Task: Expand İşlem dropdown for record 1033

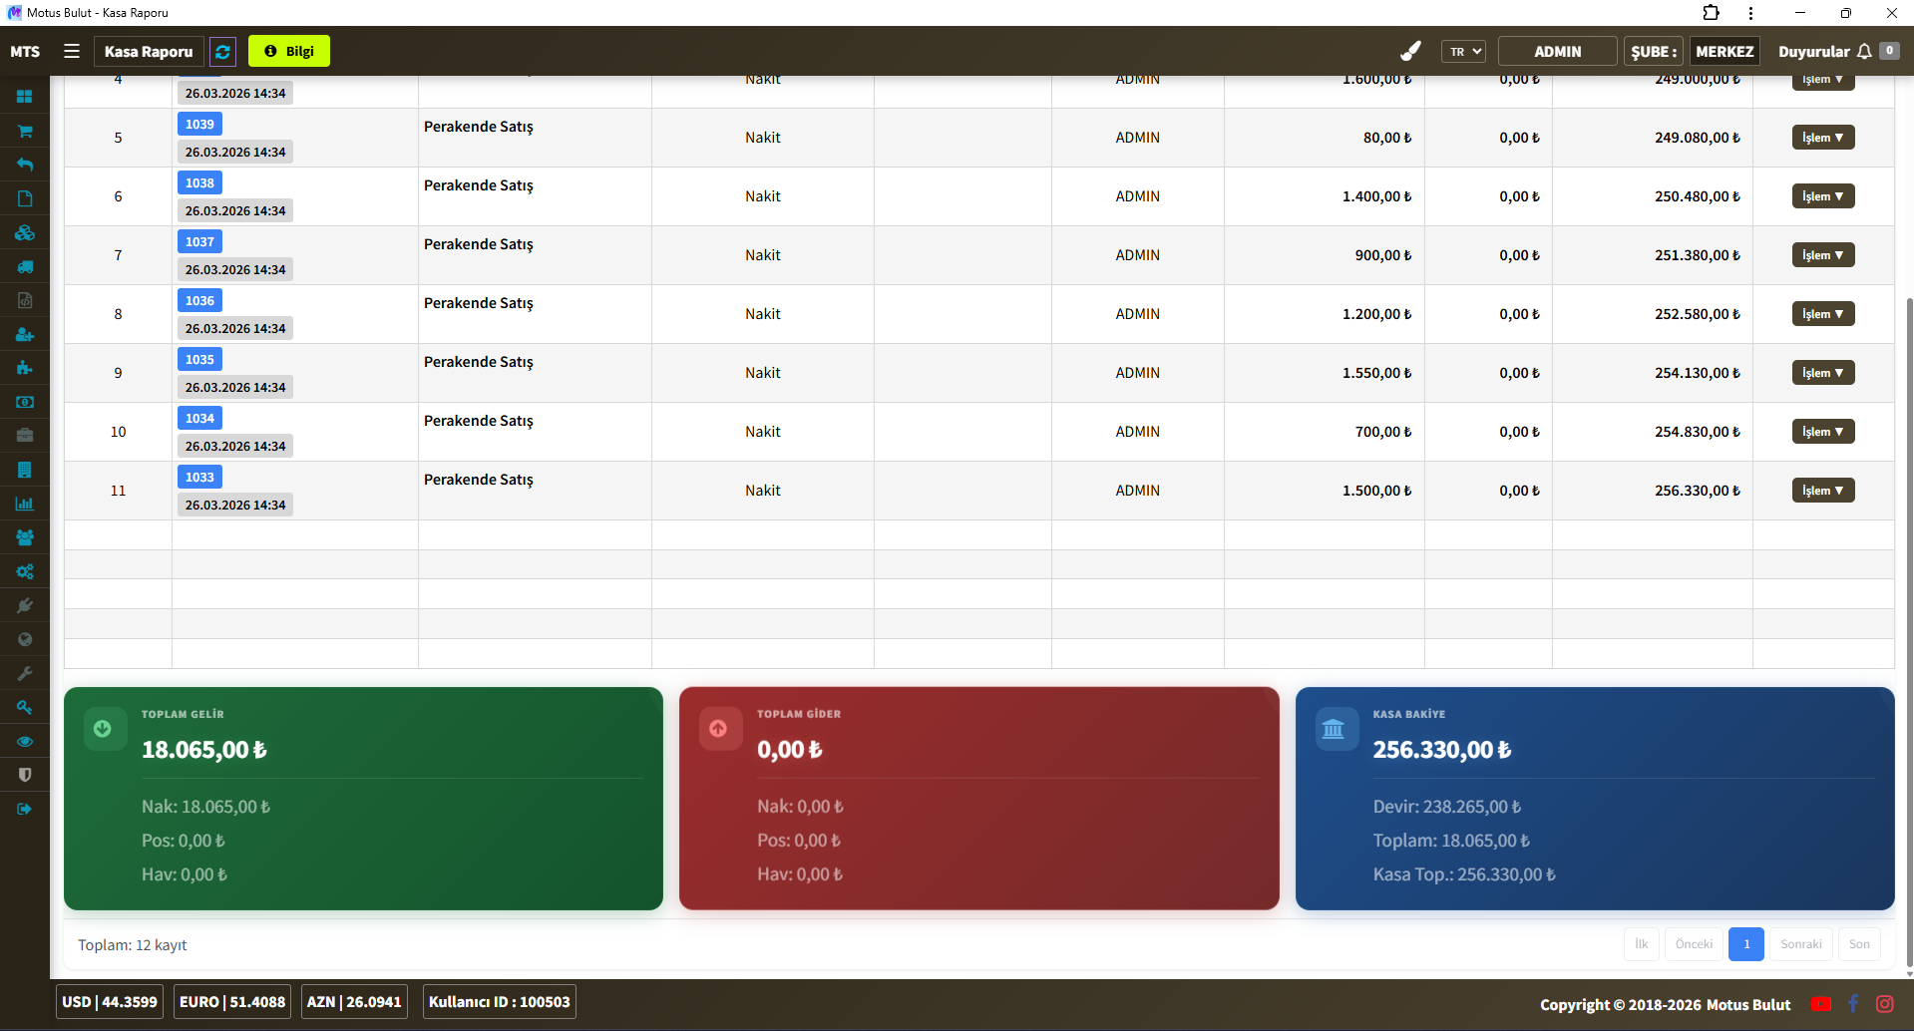Action: (1822, 491)
